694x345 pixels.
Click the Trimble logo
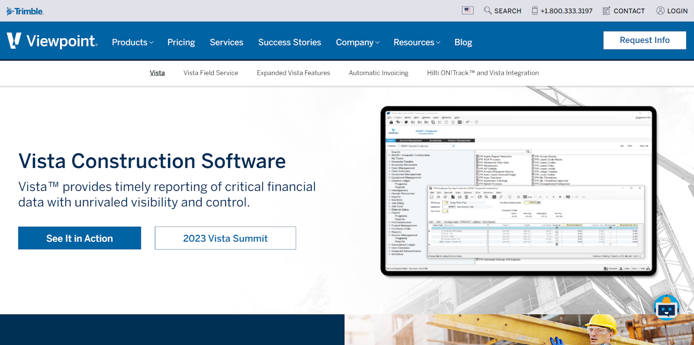[x=25, y=11]
